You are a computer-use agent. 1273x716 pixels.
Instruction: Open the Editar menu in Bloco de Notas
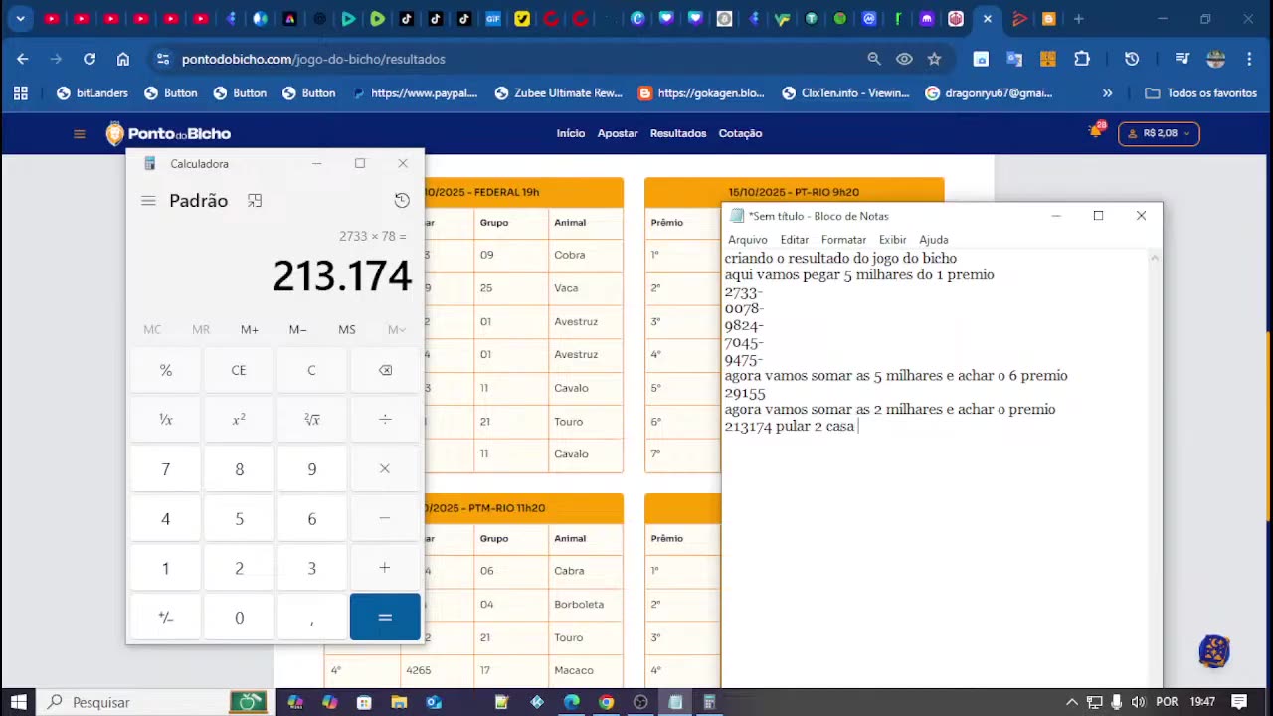(795, 240)
